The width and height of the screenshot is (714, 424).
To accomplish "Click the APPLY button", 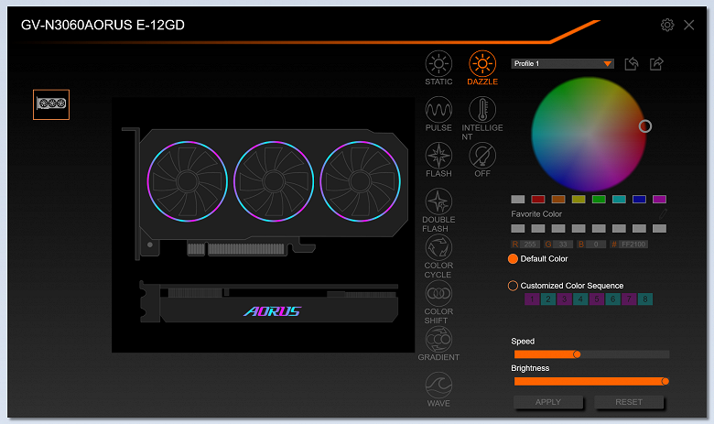I will pyautogui.click(x=547, y=402).
